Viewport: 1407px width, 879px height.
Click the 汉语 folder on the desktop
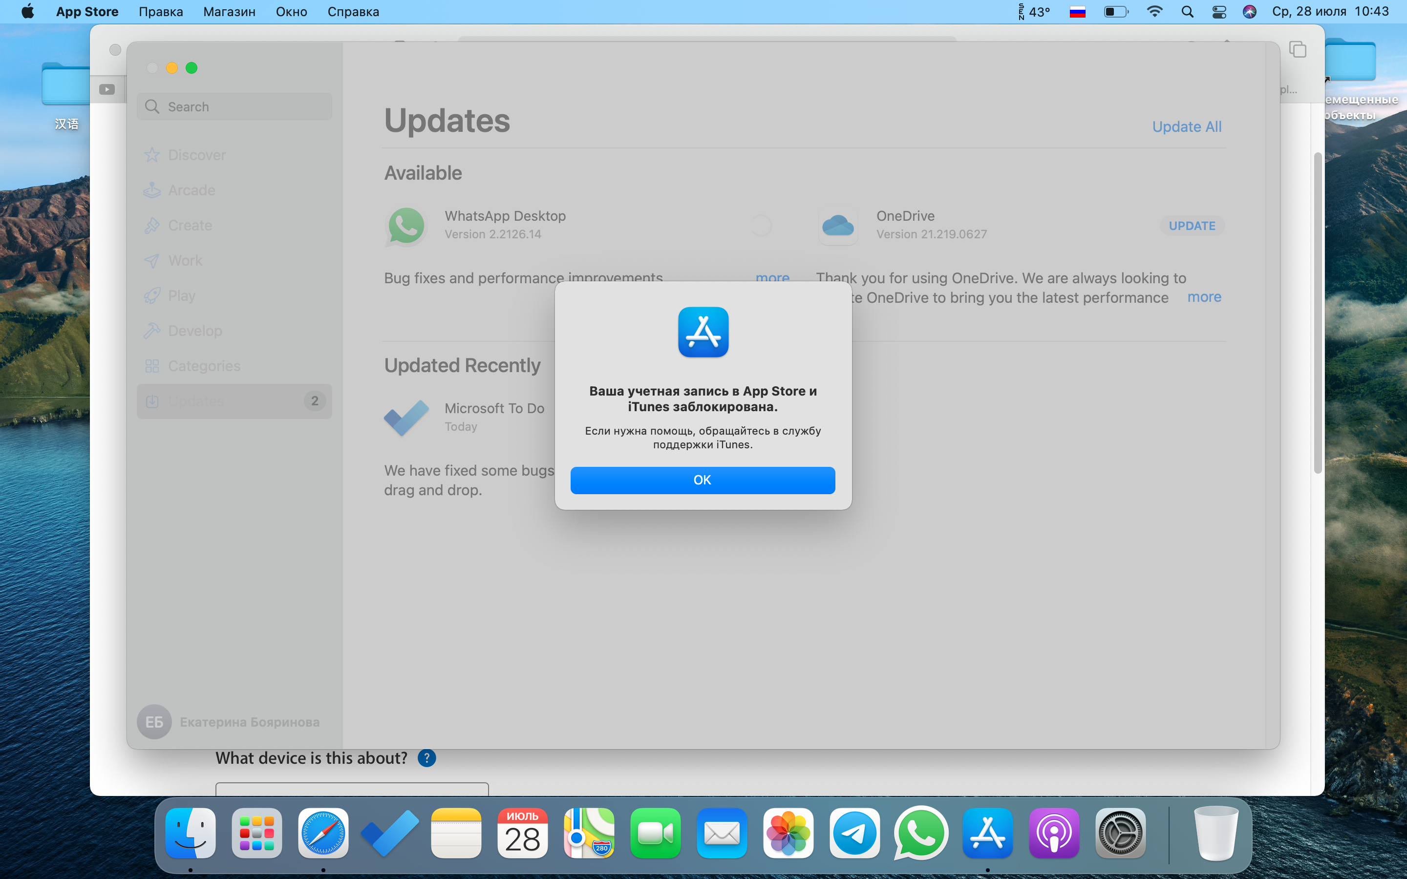[65, 96]
